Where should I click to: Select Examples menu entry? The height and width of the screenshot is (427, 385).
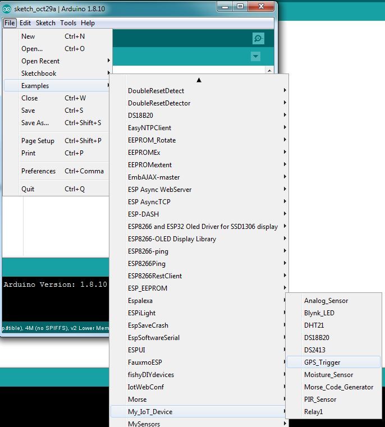[56, 85]
